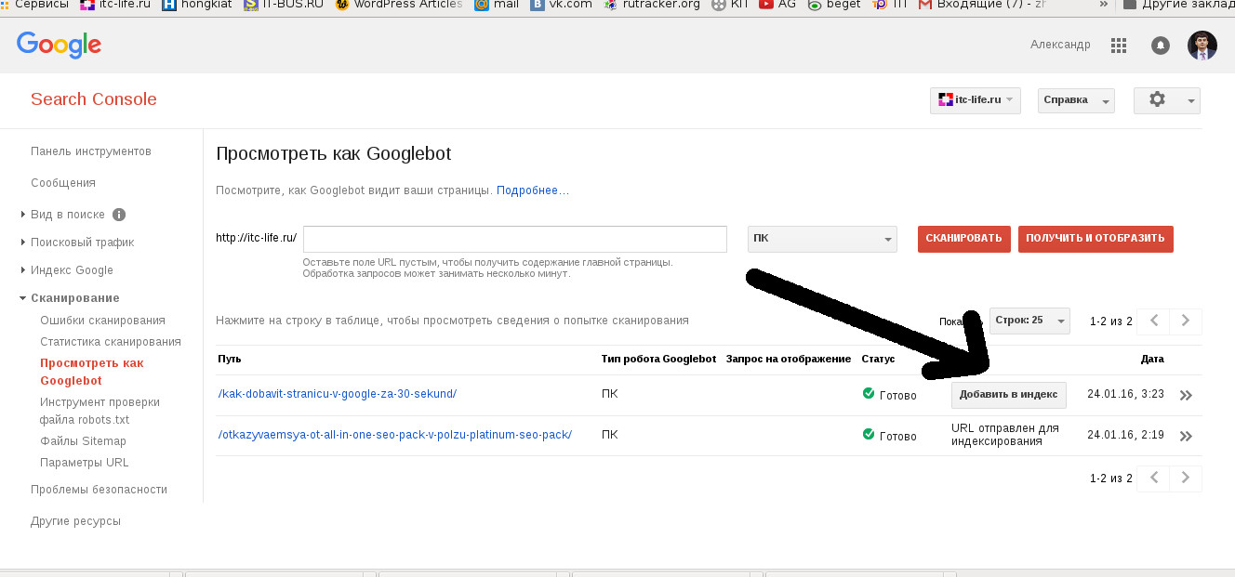Go to next page using top arrow
The width and height of the screenshot is (1235, 577).
(1186, 321)
